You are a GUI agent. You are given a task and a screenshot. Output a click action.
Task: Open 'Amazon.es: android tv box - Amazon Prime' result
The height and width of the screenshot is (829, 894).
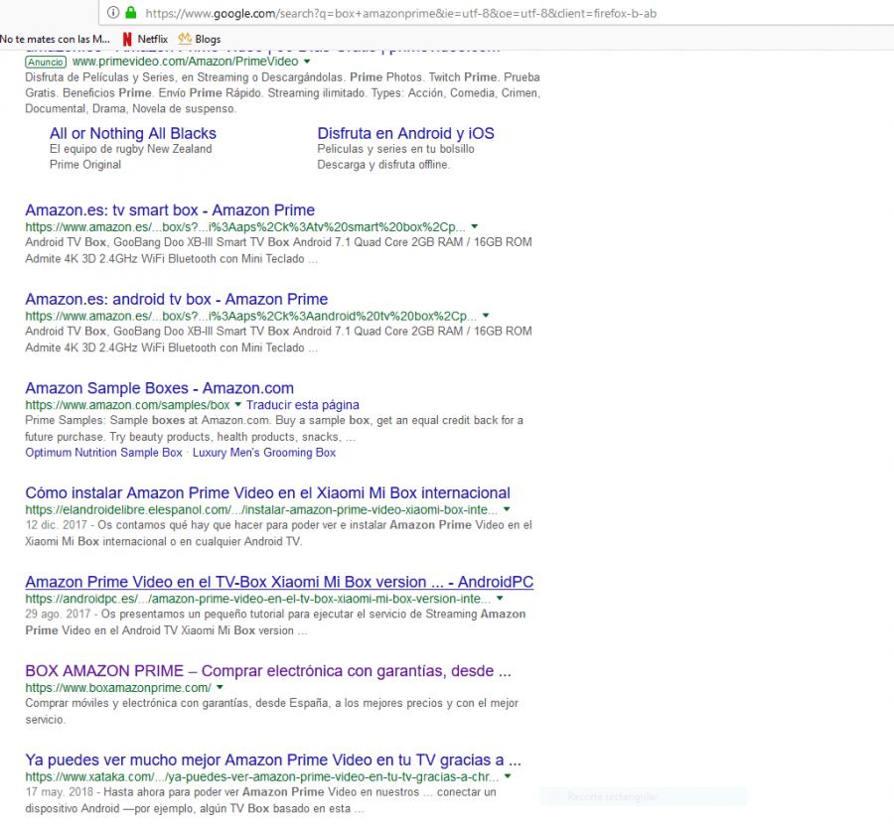tap(177, 299)
